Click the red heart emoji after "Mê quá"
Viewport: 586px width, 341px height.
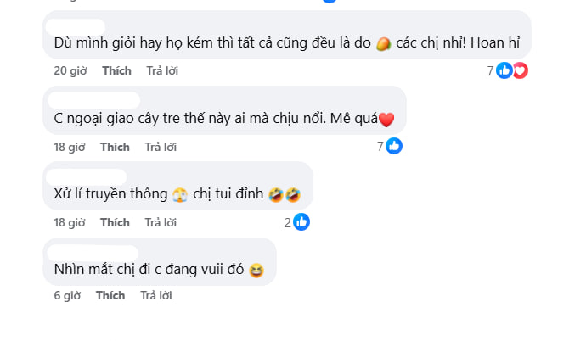point(386,120)
